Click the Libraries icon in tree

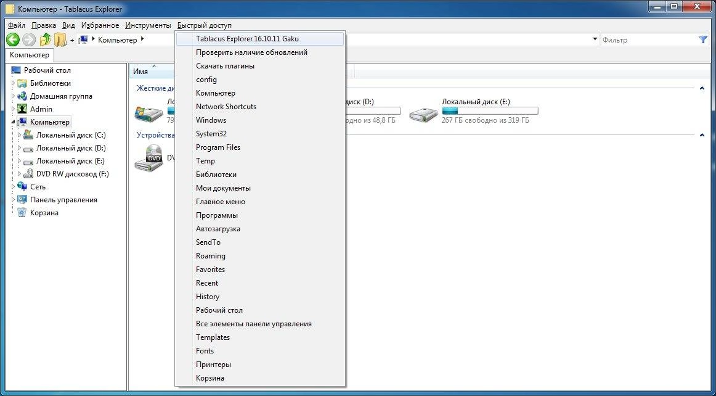pyautogui.click(x=22, y=83)
